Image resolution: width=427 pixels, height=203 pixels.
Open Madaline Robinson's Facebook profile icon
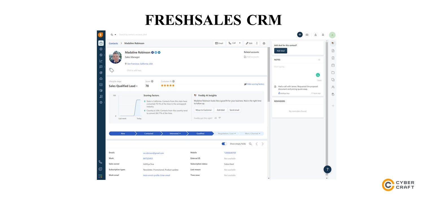[152, 52]
